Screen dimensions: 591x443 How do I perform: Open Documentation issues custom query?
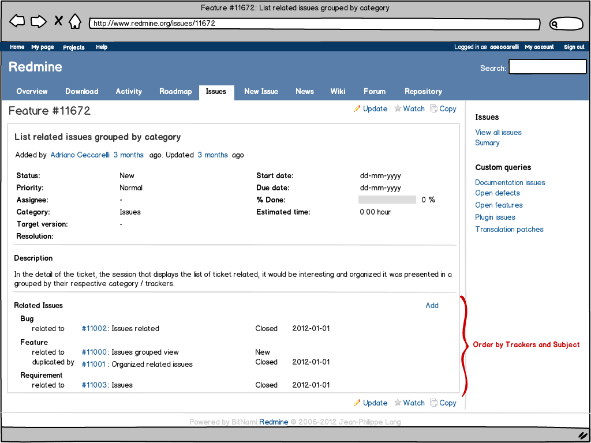coord(510,182)
